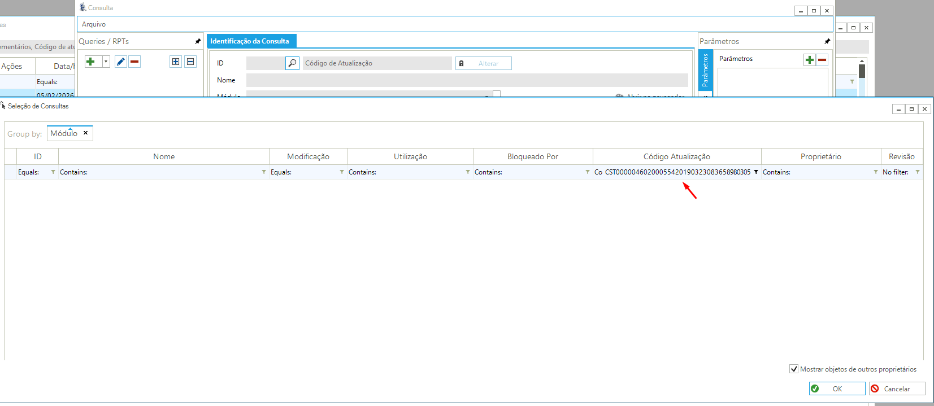Add a parameter with green plus icon

coord(810,60)
